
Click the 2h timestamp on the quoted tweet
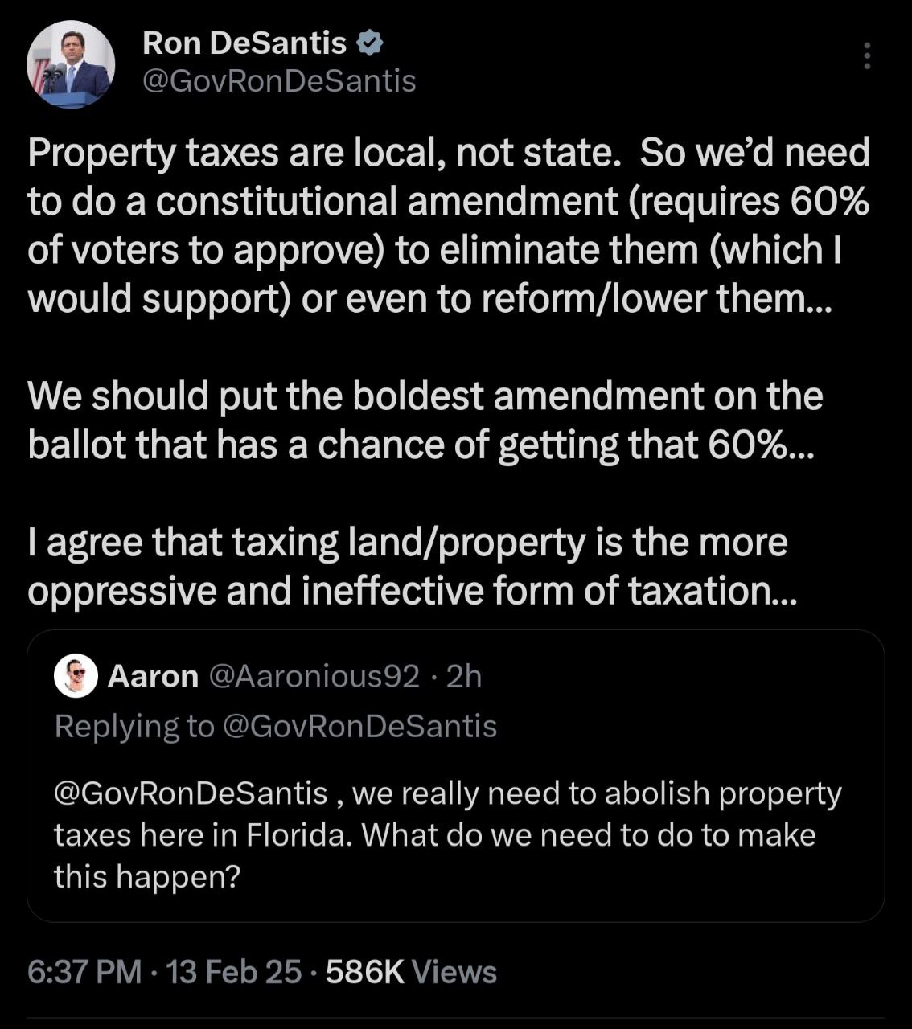(x=463, y=677)
